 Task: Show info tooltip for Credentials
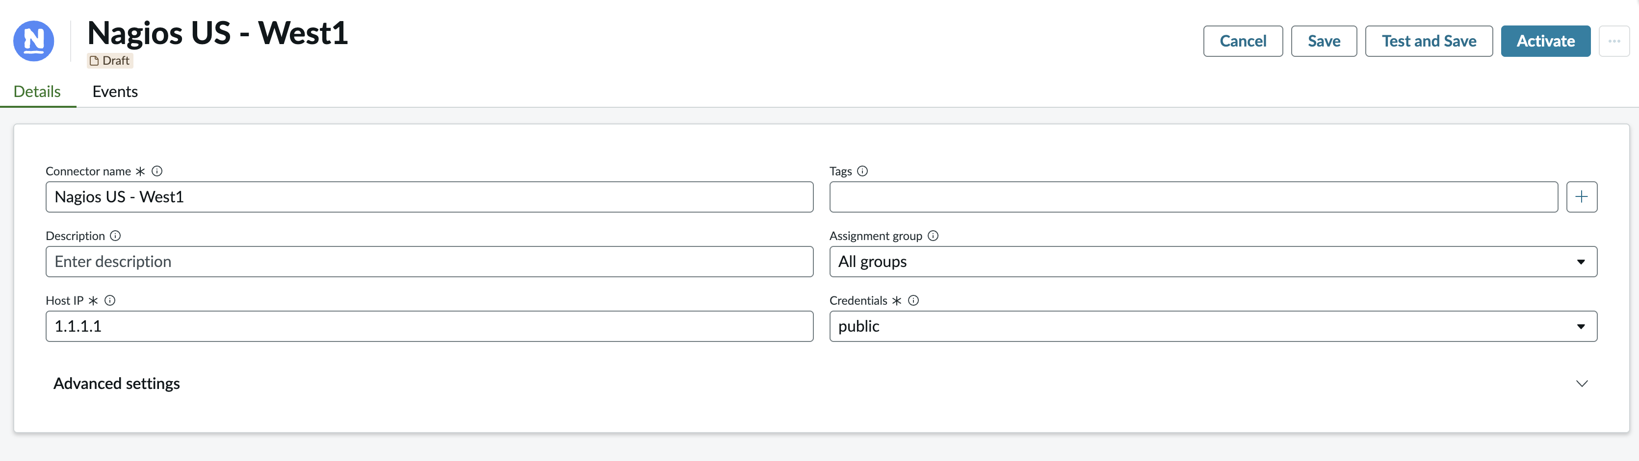(913, 300)
